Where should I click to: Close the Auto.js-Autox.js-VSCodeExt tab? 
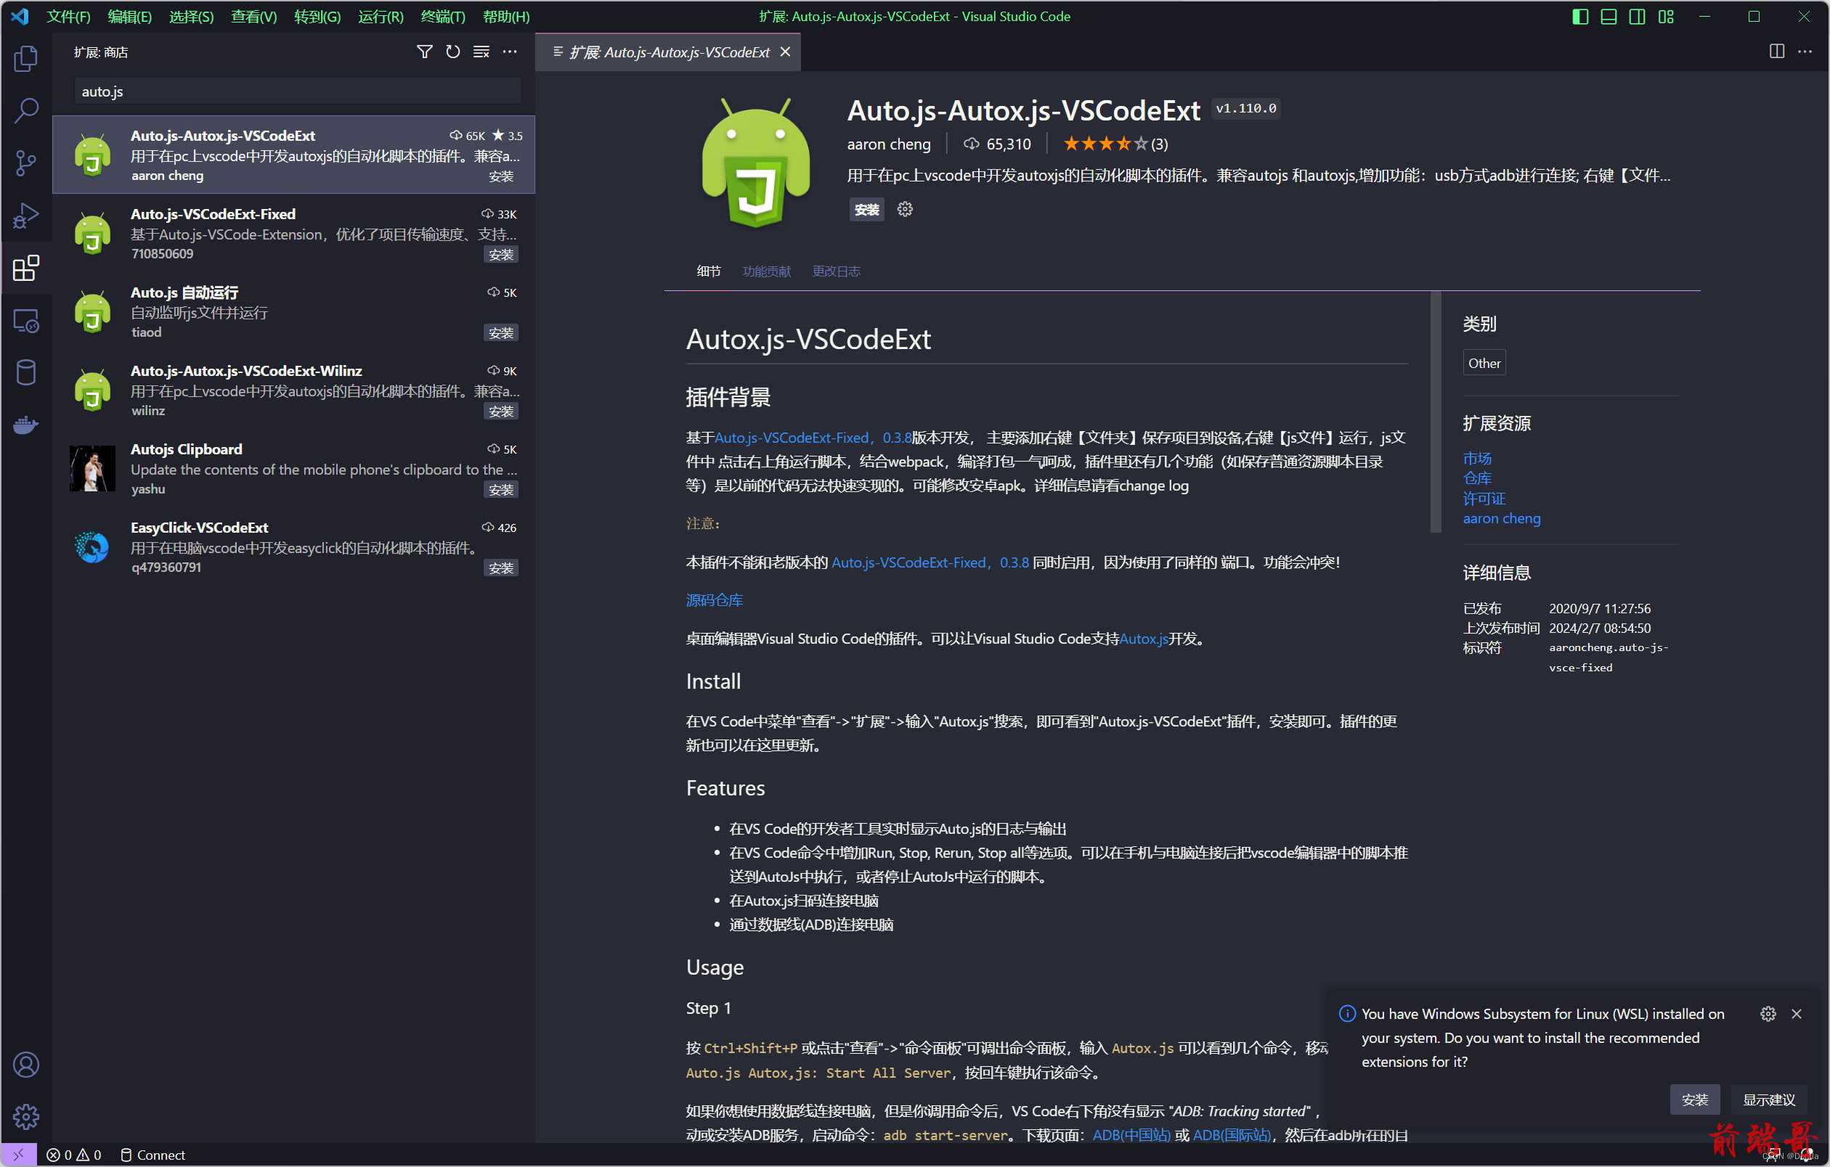pyautogui.click(x=785, y=52)
